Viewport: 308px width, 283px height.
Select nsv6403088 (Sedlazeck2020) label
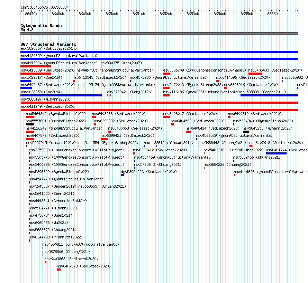click(119, 114)
